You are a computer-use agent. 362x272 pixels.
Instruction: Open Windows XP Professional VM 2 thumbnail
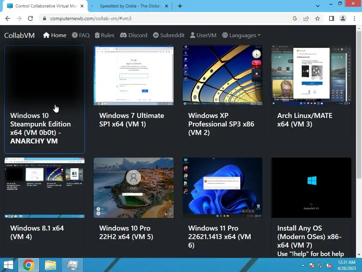tap(223, 75)
